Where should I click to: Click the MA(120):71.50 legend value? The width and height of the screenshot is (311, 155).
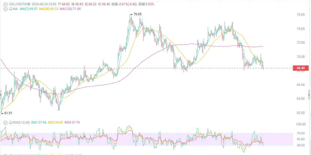pyautogui.click(x=70, y=9)
